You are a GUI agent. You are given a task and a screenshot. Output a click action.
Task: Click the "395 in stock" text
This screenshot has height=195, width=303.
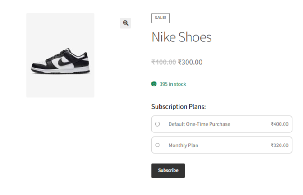pyautogui.click(x=173, y=84)
